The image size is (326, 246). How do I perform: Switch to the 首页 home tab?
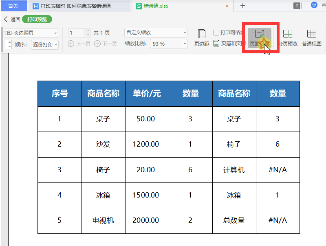13,6
